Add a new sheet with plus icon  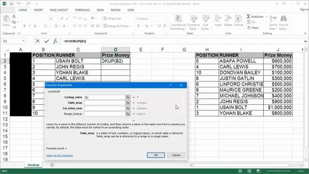(x=52, y=165)
